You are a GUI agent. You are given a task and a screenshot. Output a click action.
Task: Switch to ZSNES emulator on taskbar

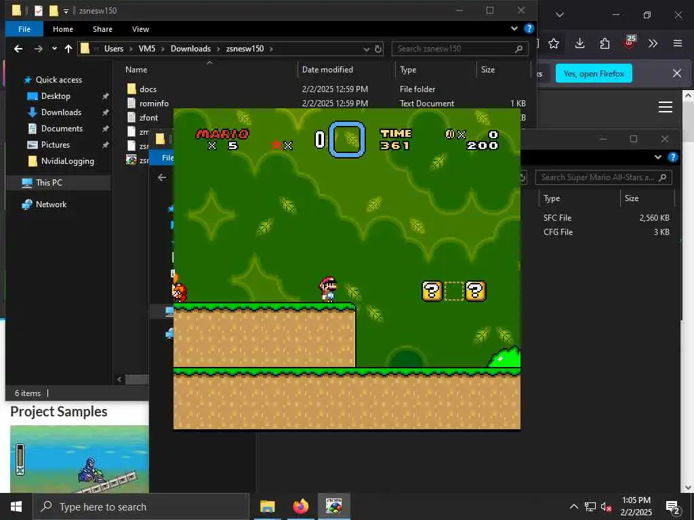[x=333, y=506]
